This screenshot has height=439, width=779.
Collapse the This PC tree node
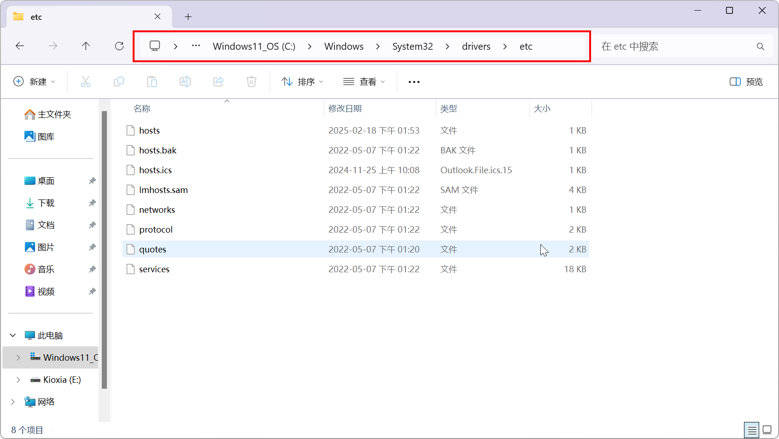pos(13,335)
